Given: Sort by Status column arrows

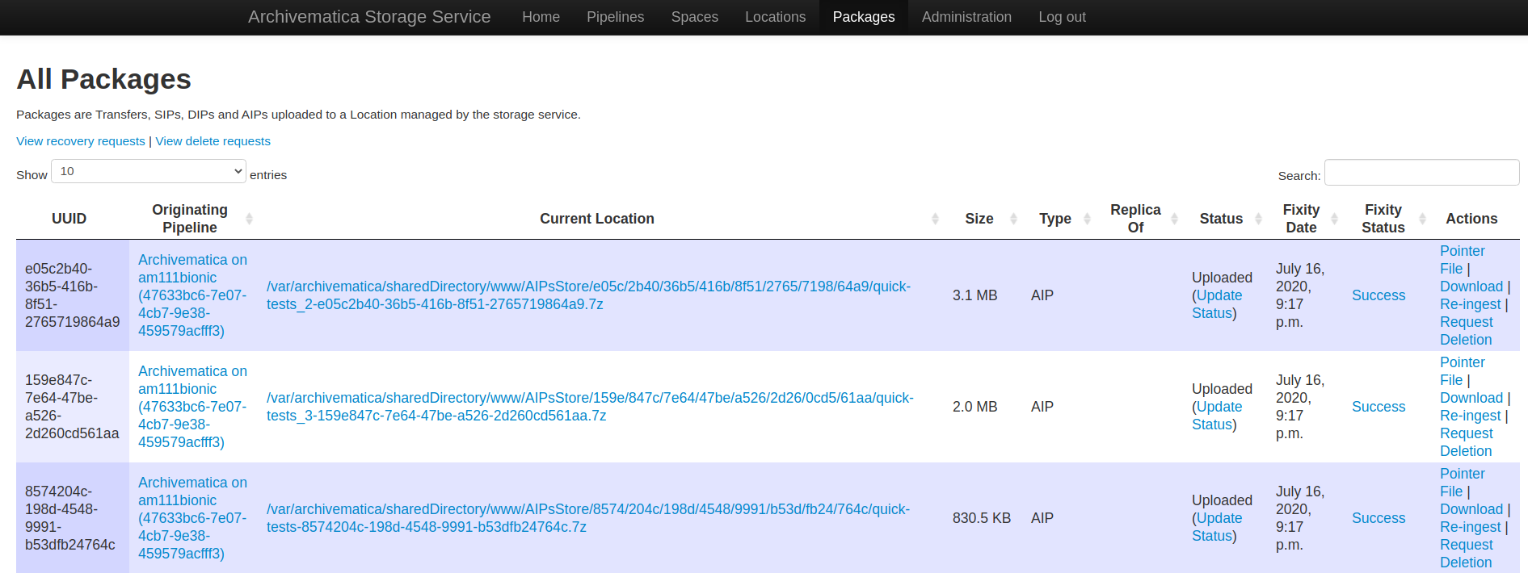Looking at the screenshot, I should [x=1258, y=219].
